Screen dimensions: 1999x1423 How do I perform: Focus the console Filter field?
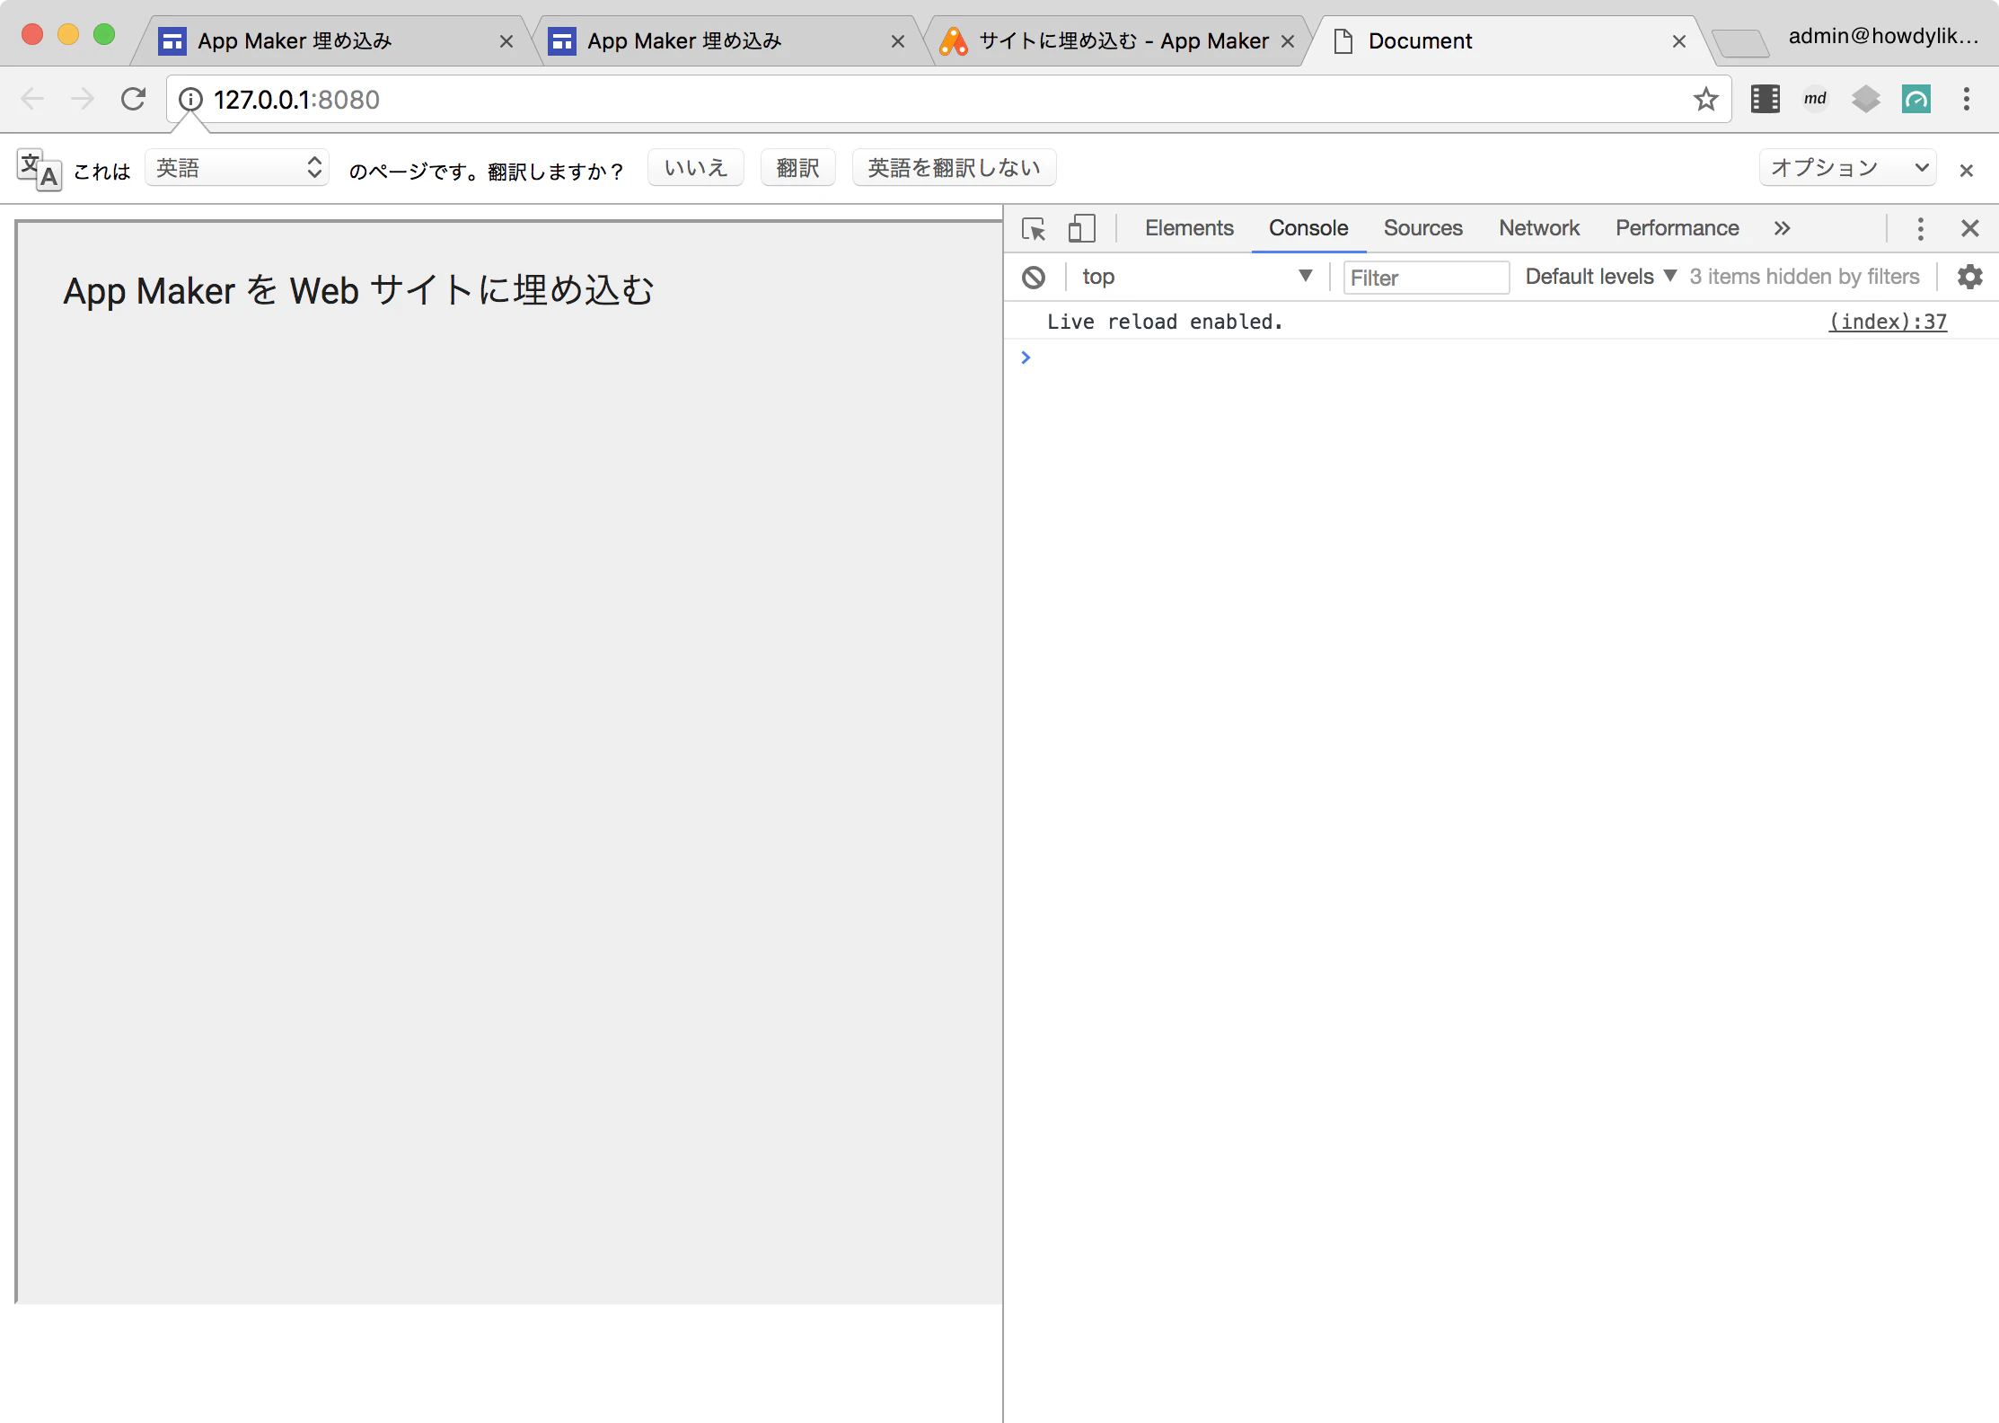[1426, 278]
